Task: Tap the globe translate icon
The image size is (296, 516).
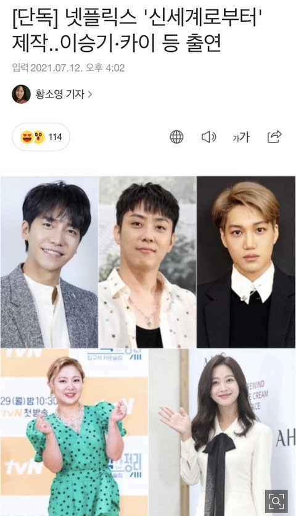Action: pyautogui.click(x=176, y=137)
